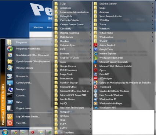Open the VideoLAN folder
156x135 pixels.
[123, 29]
